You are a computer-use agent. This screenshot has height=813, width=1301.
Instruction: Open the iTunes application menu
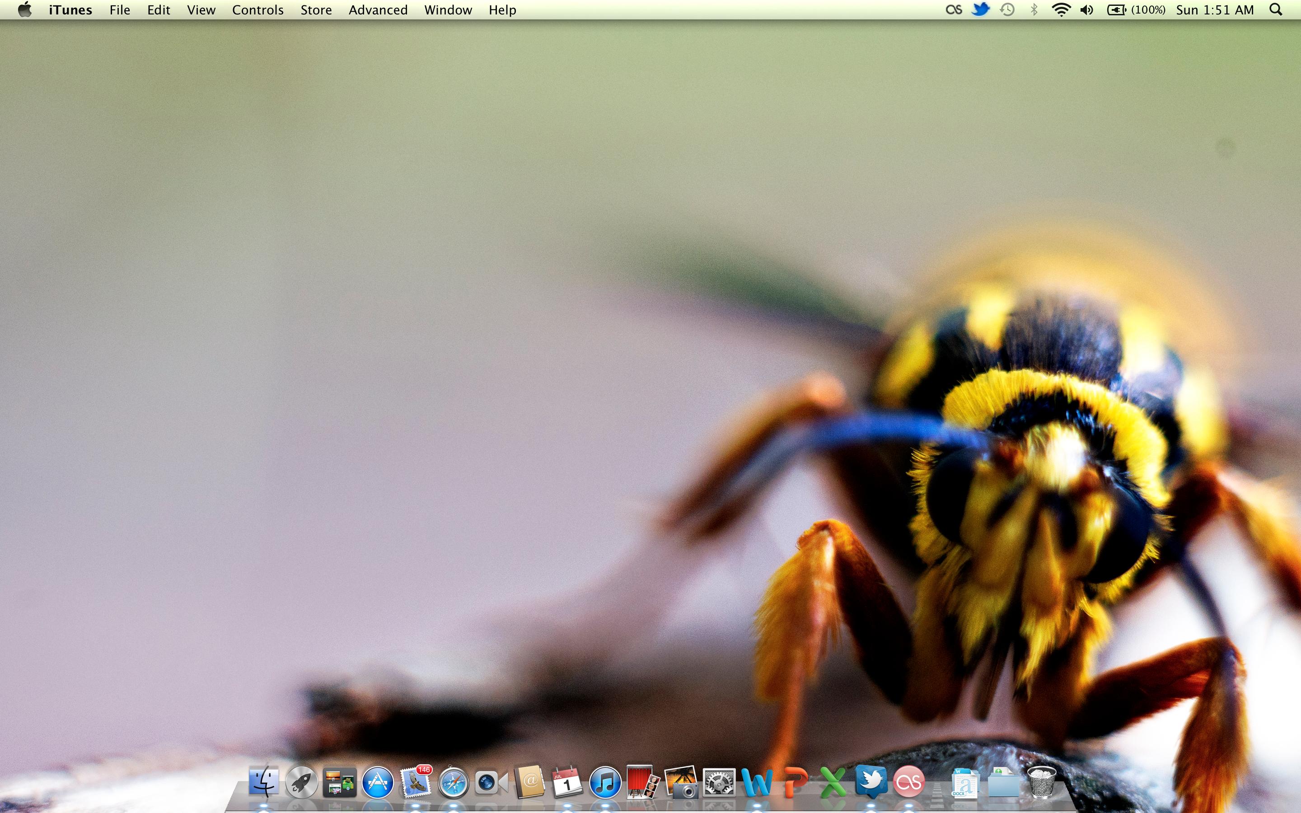(70, 9)
